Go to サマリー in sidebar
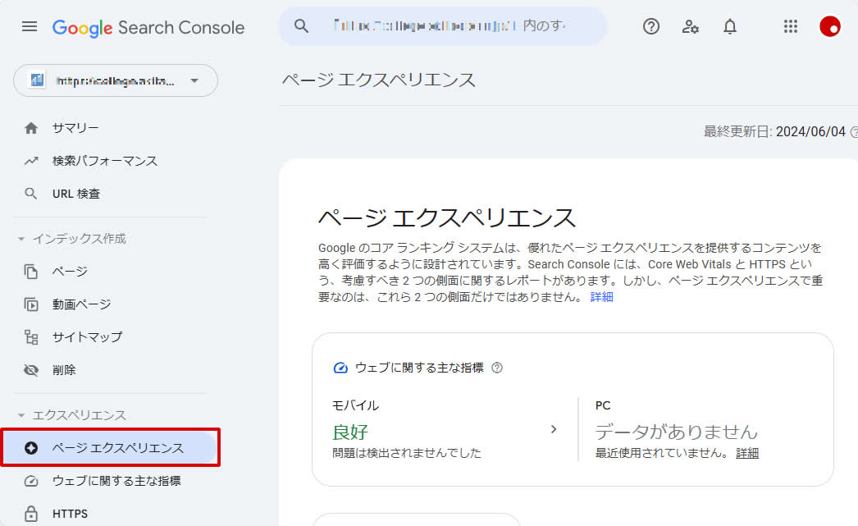This screenshot has width=858, height=526. tap(75, 128)
